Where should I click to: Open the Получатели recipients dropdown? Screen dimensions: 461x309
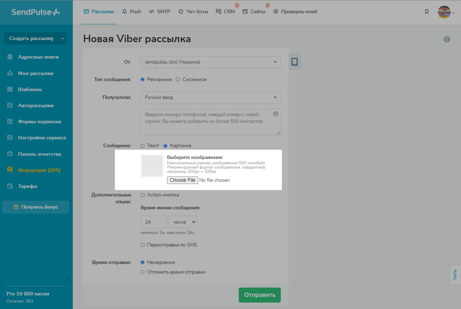(211, 98)
